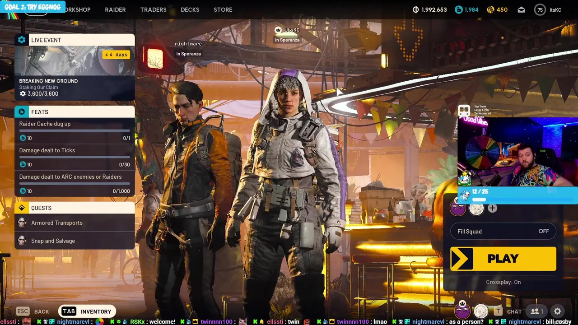Viewport: 578px width, 325px height.
Task: Toggle the Fill Squad OFF switch
Action: point(544,231)
